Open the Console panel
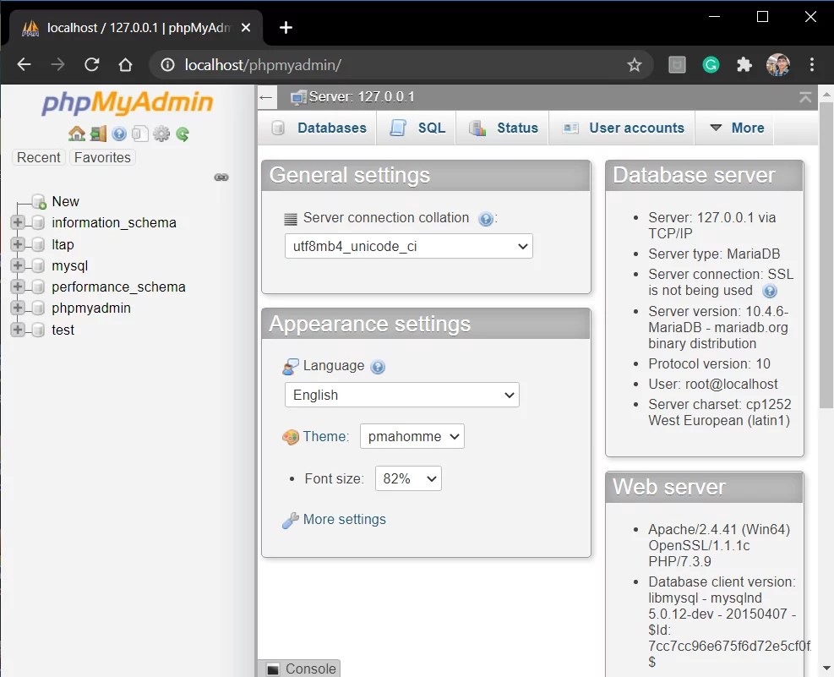 coord(308,668)
